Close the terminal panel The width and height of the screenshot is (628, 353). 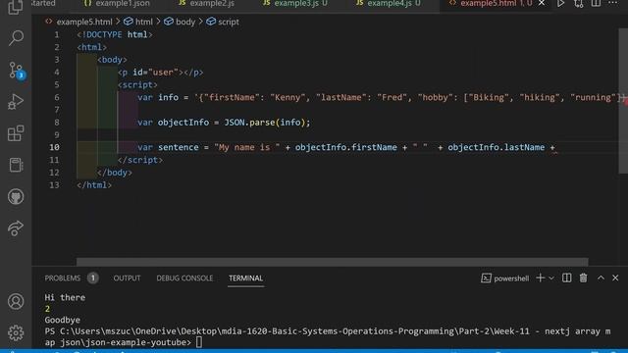point(615,277)
